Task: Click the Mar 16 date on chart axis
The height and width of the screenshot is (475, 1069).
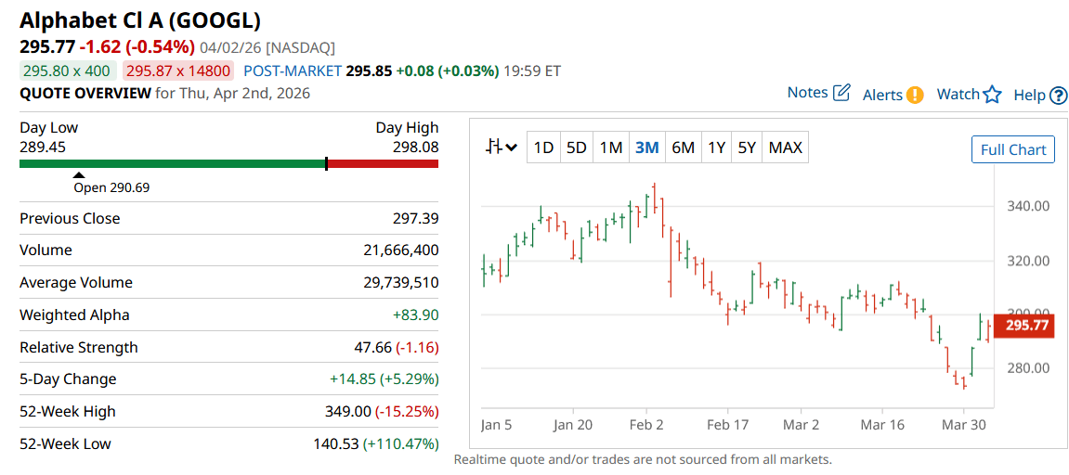Action: (x=883, y=425)
